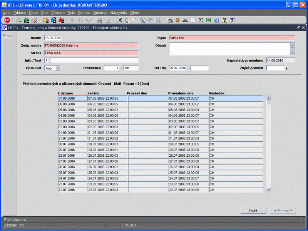
Task: Click the Frekvence number field
Action: pyautogui.click(x=112, y=68)
